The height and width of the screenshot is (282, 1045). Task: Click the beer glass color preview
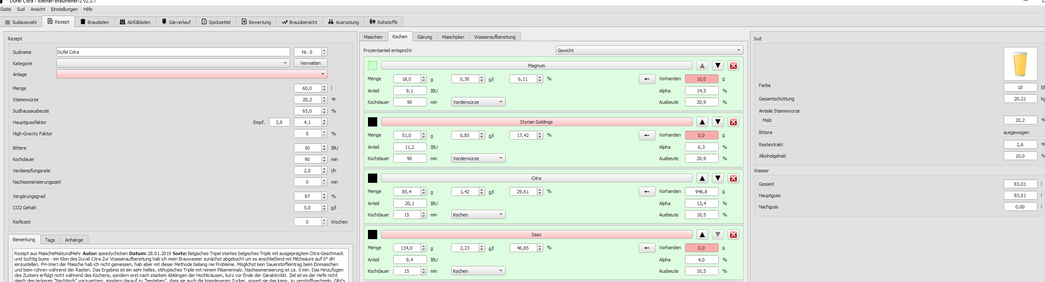click(x=1020, y=64)
